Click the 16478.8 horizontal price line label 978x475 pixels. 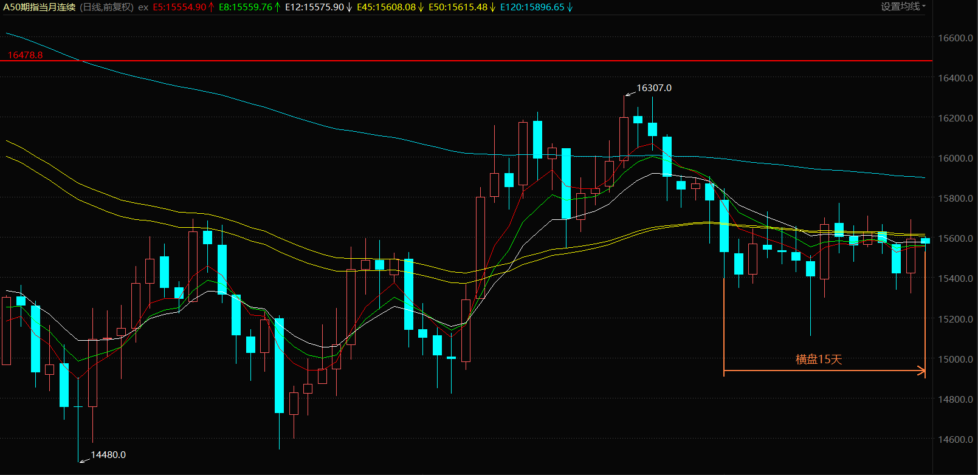point(25,55)
